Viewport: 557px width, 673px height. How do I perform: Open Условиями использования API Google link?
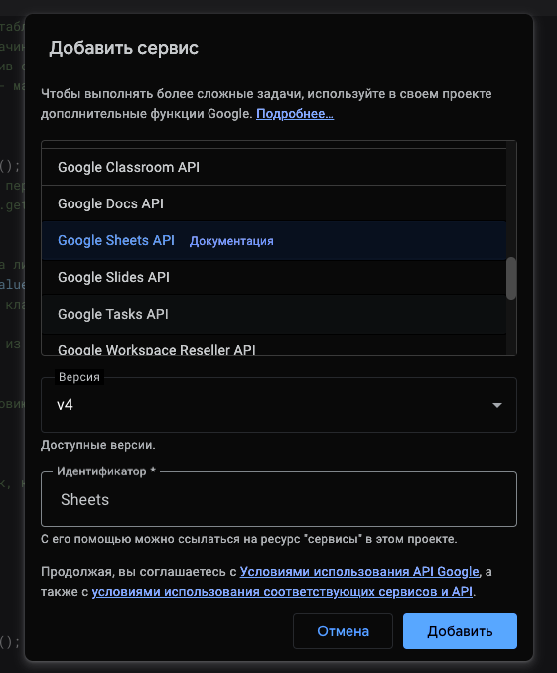click(359, 572)
